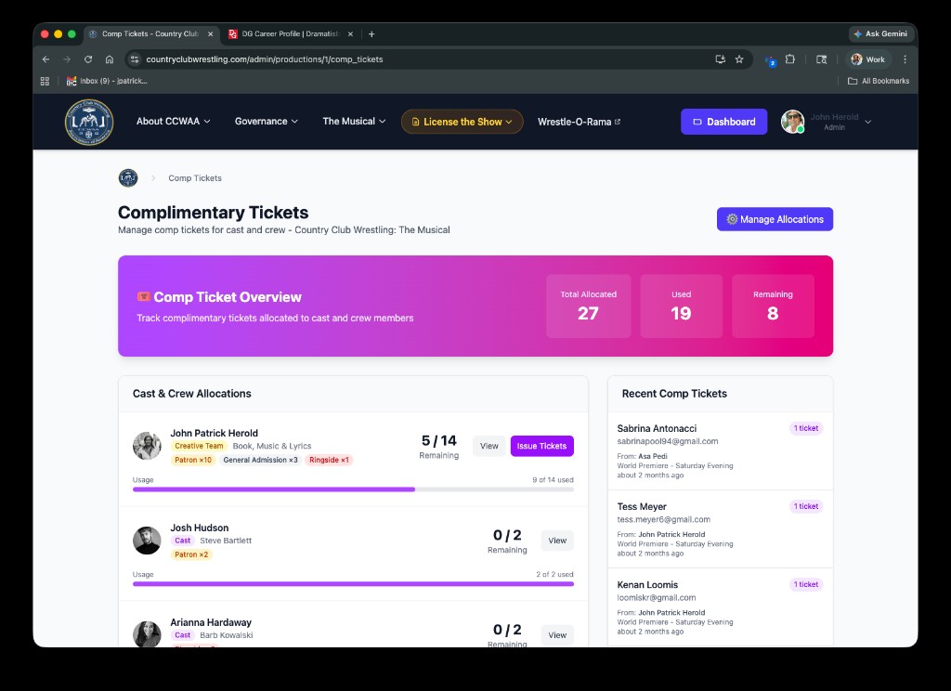This screenshot has height=691, width=951.
Task: Click Josh Hudson's profile picture
Action: pyautogui.click(x=147, y=541)
